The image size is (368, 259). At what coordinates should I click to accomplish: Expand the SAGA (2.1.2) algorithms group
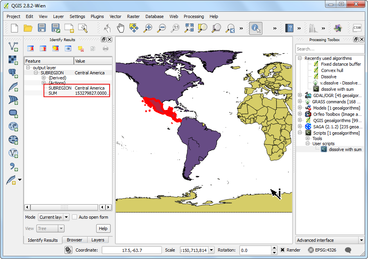tap(300, 126)
